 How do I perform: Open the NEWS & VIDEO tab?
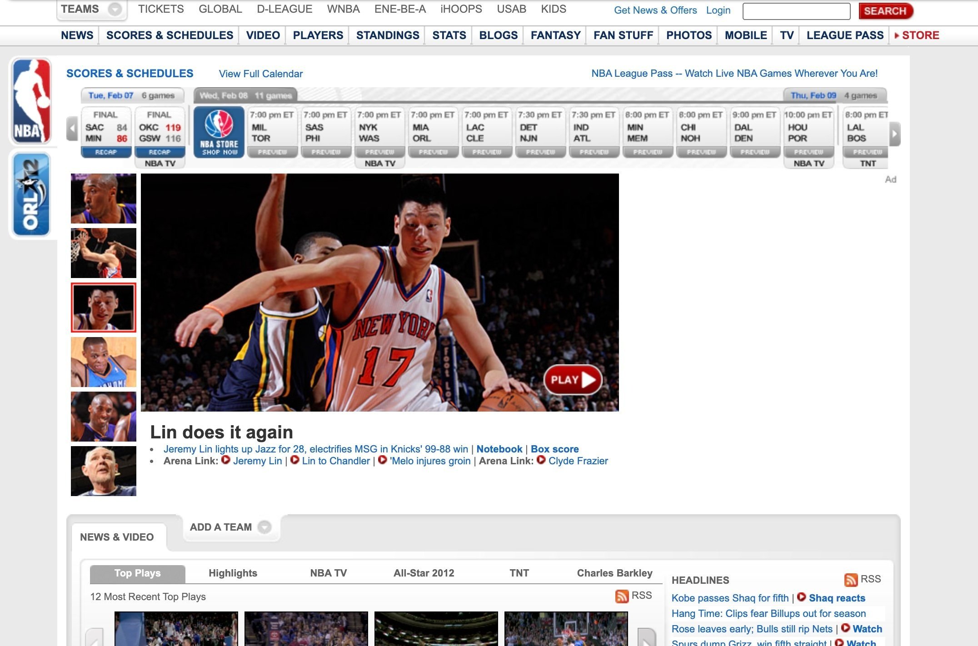coord(117,537)
